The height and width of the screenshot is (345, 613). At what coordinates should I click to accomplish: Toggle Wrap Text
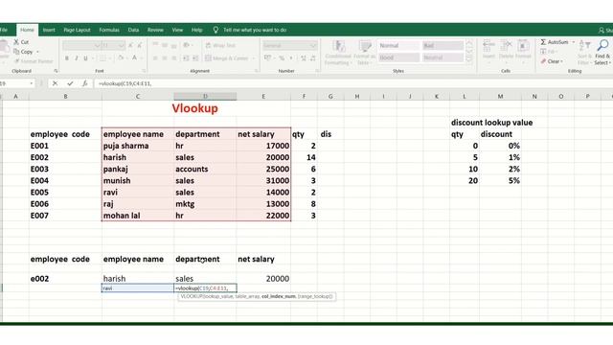pos(220,46)
